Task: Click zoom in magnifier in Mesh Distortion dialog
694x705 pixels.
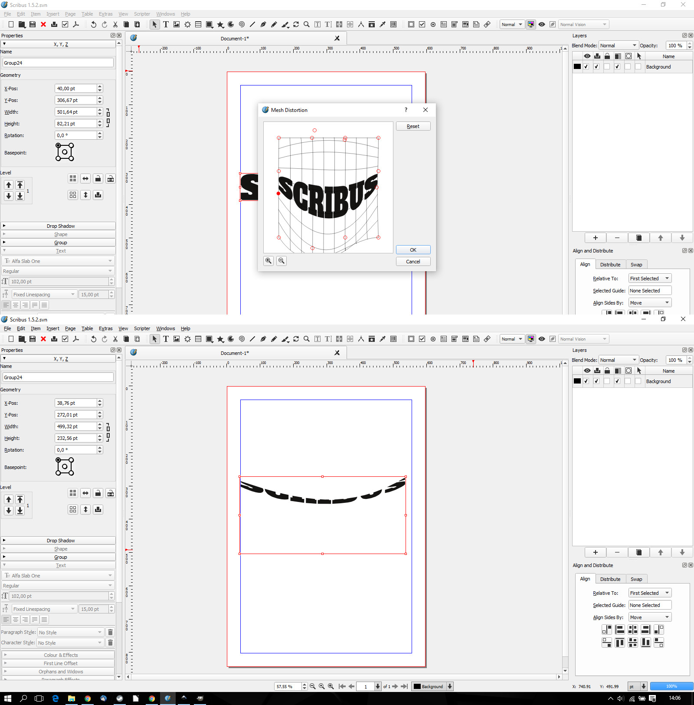Action: [268, 261]
